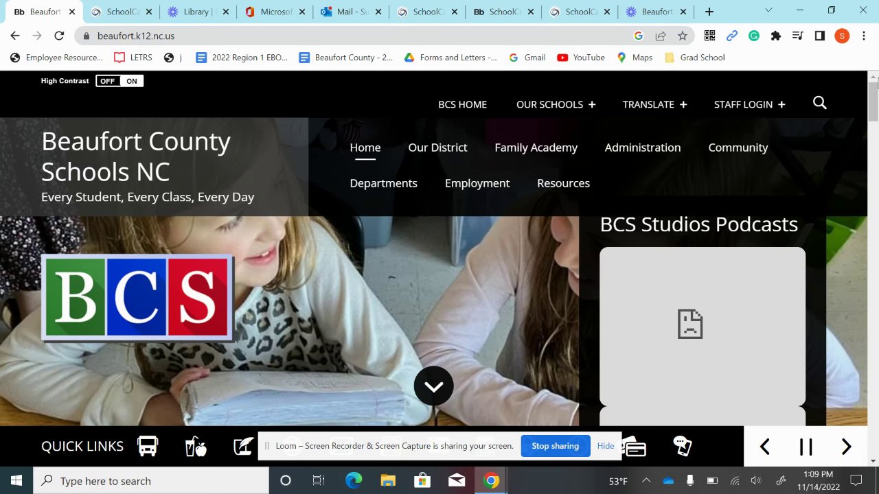879x494 pixels.
Task: Go to previous quick links slide
Action: coord(764,447)
